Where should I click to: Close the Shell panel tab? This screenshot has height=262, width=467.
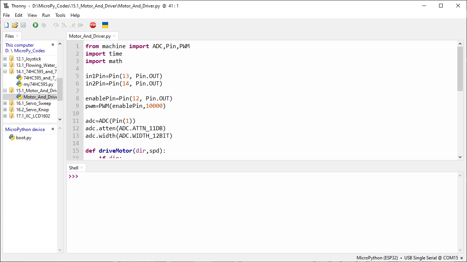pos(82,168)
